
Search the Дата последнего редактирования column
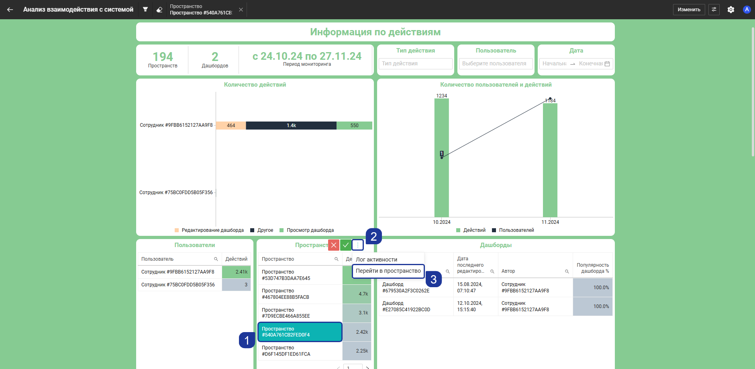(x=492, y=272)
